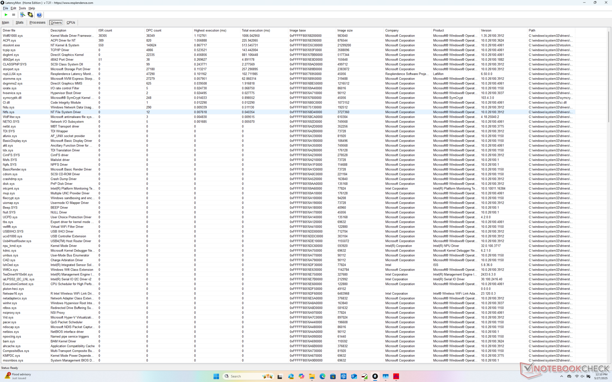Click the Image size column header
Image resolution: width=612 pixels, height=382 pixels.
(x=360, y=31)
